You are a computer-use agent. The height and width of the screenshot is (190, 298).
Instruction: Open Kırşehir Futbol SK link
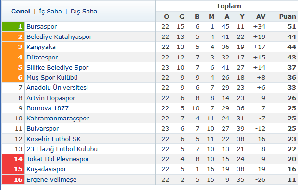pyautogui.click(x=54, y=139)
